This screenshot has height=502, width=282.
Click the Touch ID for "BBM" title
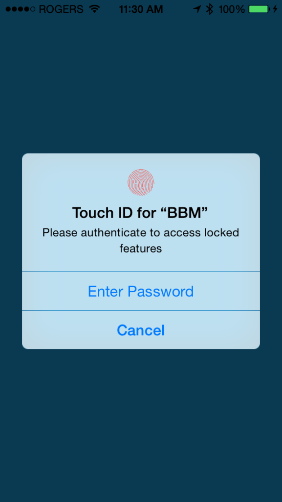tap(140, 212)
